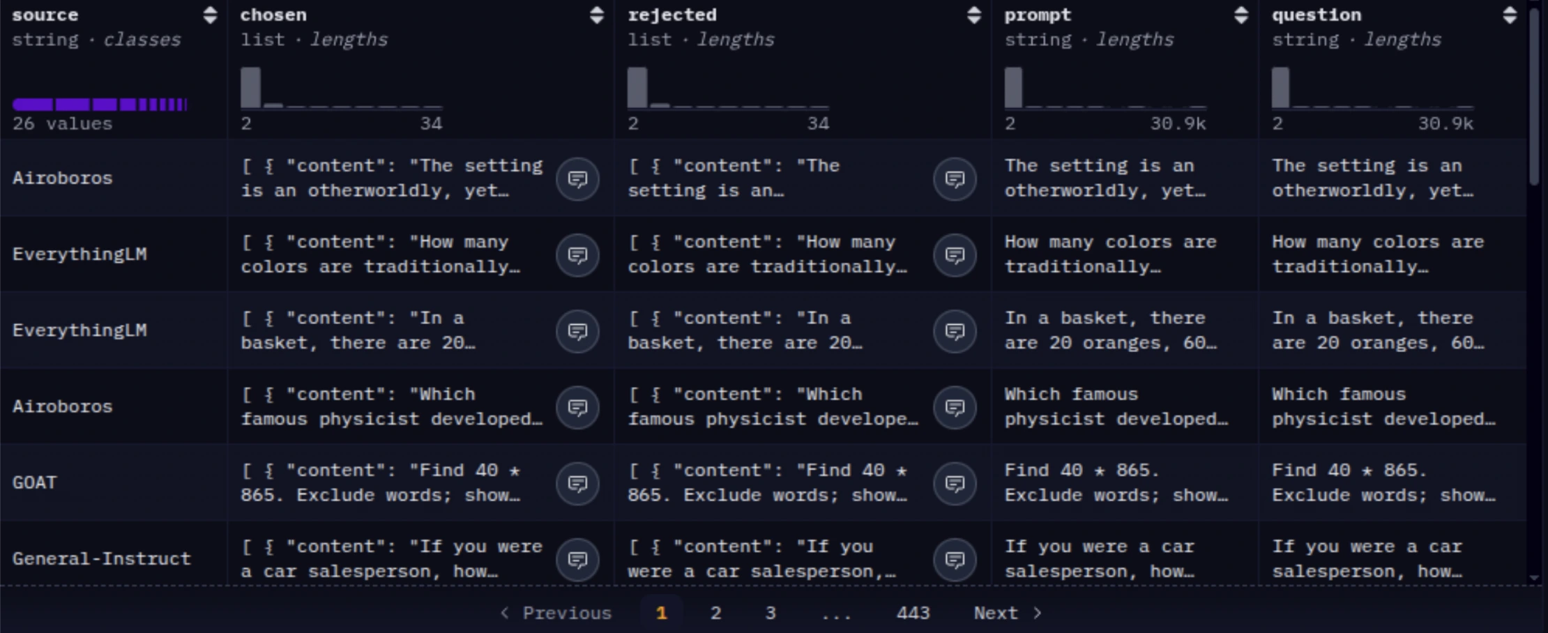The image size is (1548, 633).
Task: Click the source classes distribution bar
Action: pyautogui.click(x=100, y=105)
